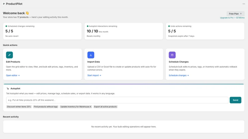Click the Schedule Changes calendar icon
The height and width of the screenshot is (139, 248).
click(172, 55)
